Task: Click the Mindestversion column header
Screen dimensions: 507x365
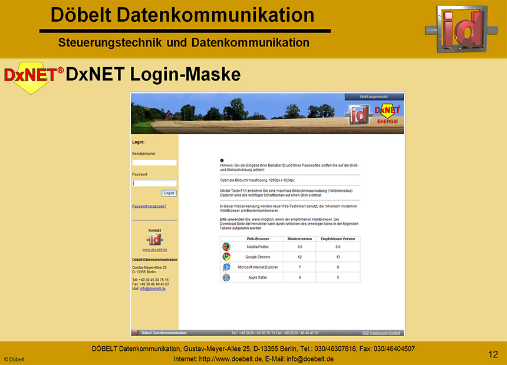Action: [299, 239]
